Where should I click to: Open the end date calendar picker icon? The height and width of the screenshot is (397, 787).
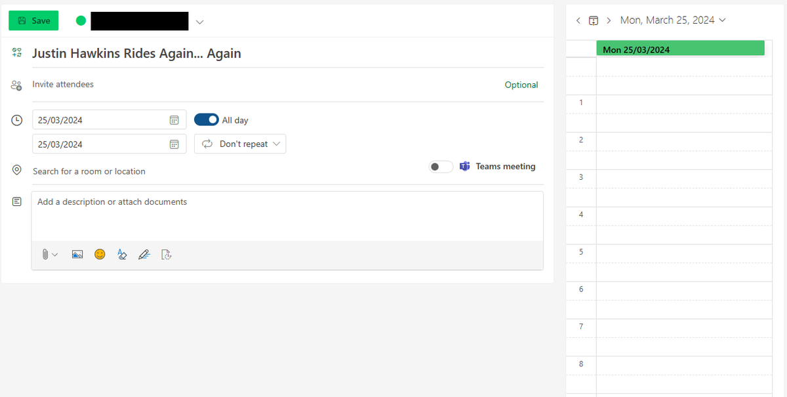(174, 144)
